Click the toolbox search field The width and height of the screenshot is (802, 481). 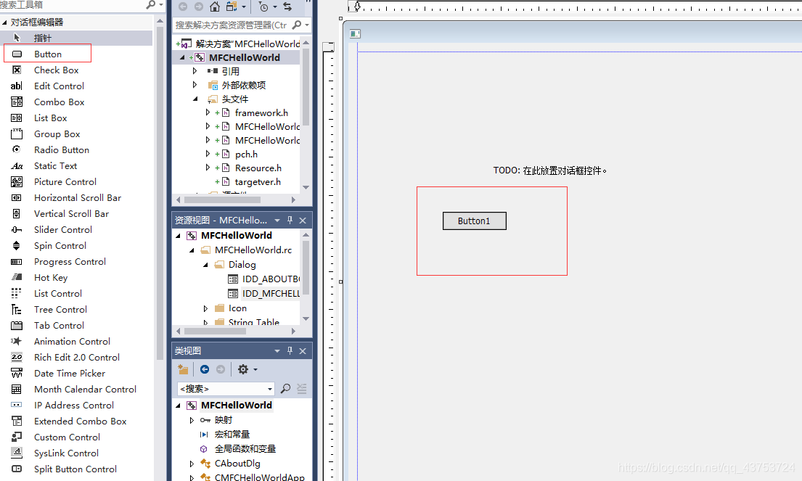72,5
